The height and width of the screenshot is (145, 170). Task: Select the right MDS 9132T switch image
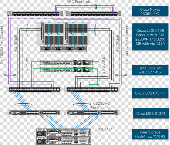pyautogui.click(x=92, y=112)
